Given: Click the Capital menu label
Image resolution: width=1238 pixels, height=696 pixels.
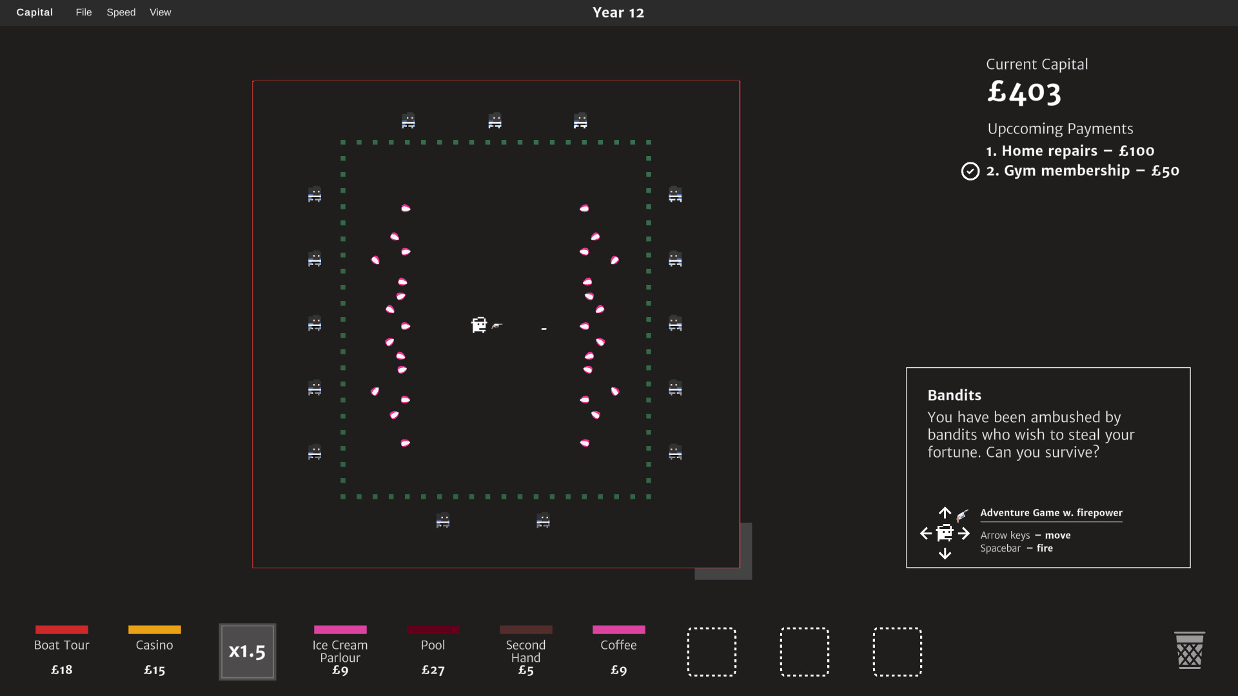Looking at the screenshot, I should click(x=34, y=12).
